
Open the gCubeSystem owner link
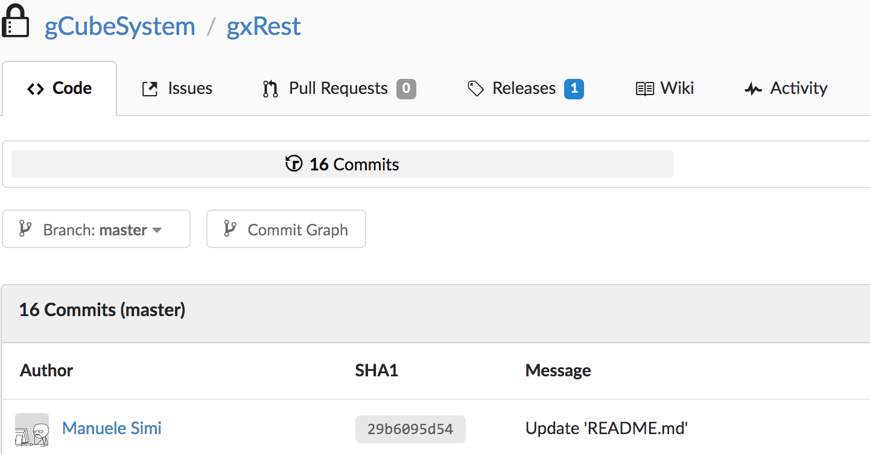[120, 26]
